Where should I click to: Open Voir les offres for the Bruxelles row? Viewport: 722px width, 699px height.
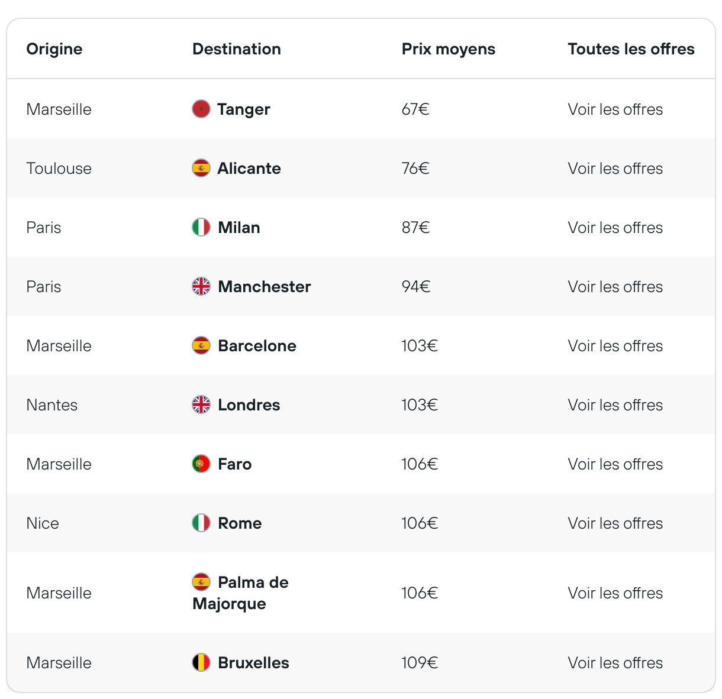[615, 663]
